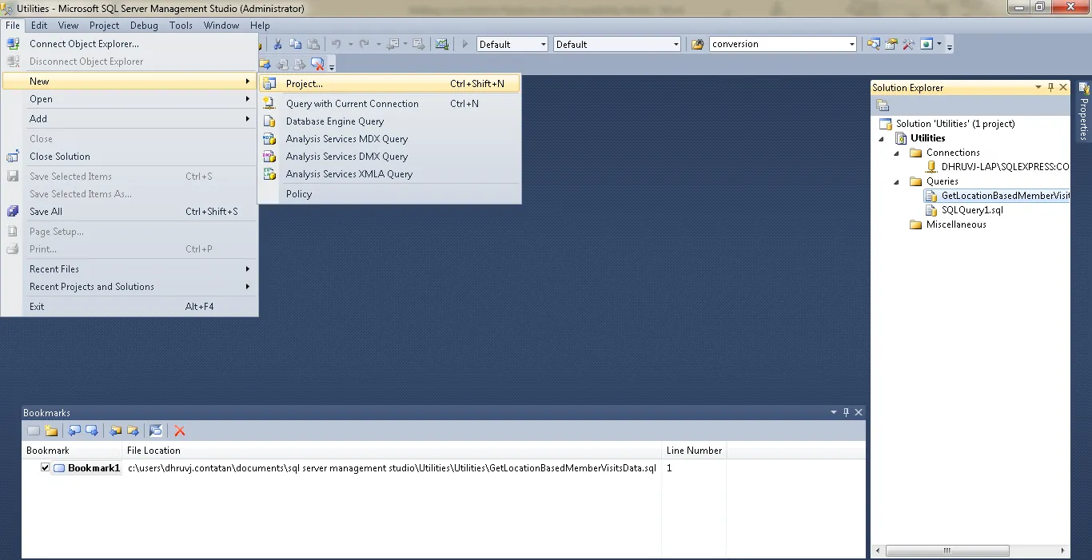This screenshot has width=1092, height=560.
Task: Open the Help menu
Action: click(260, 26)
